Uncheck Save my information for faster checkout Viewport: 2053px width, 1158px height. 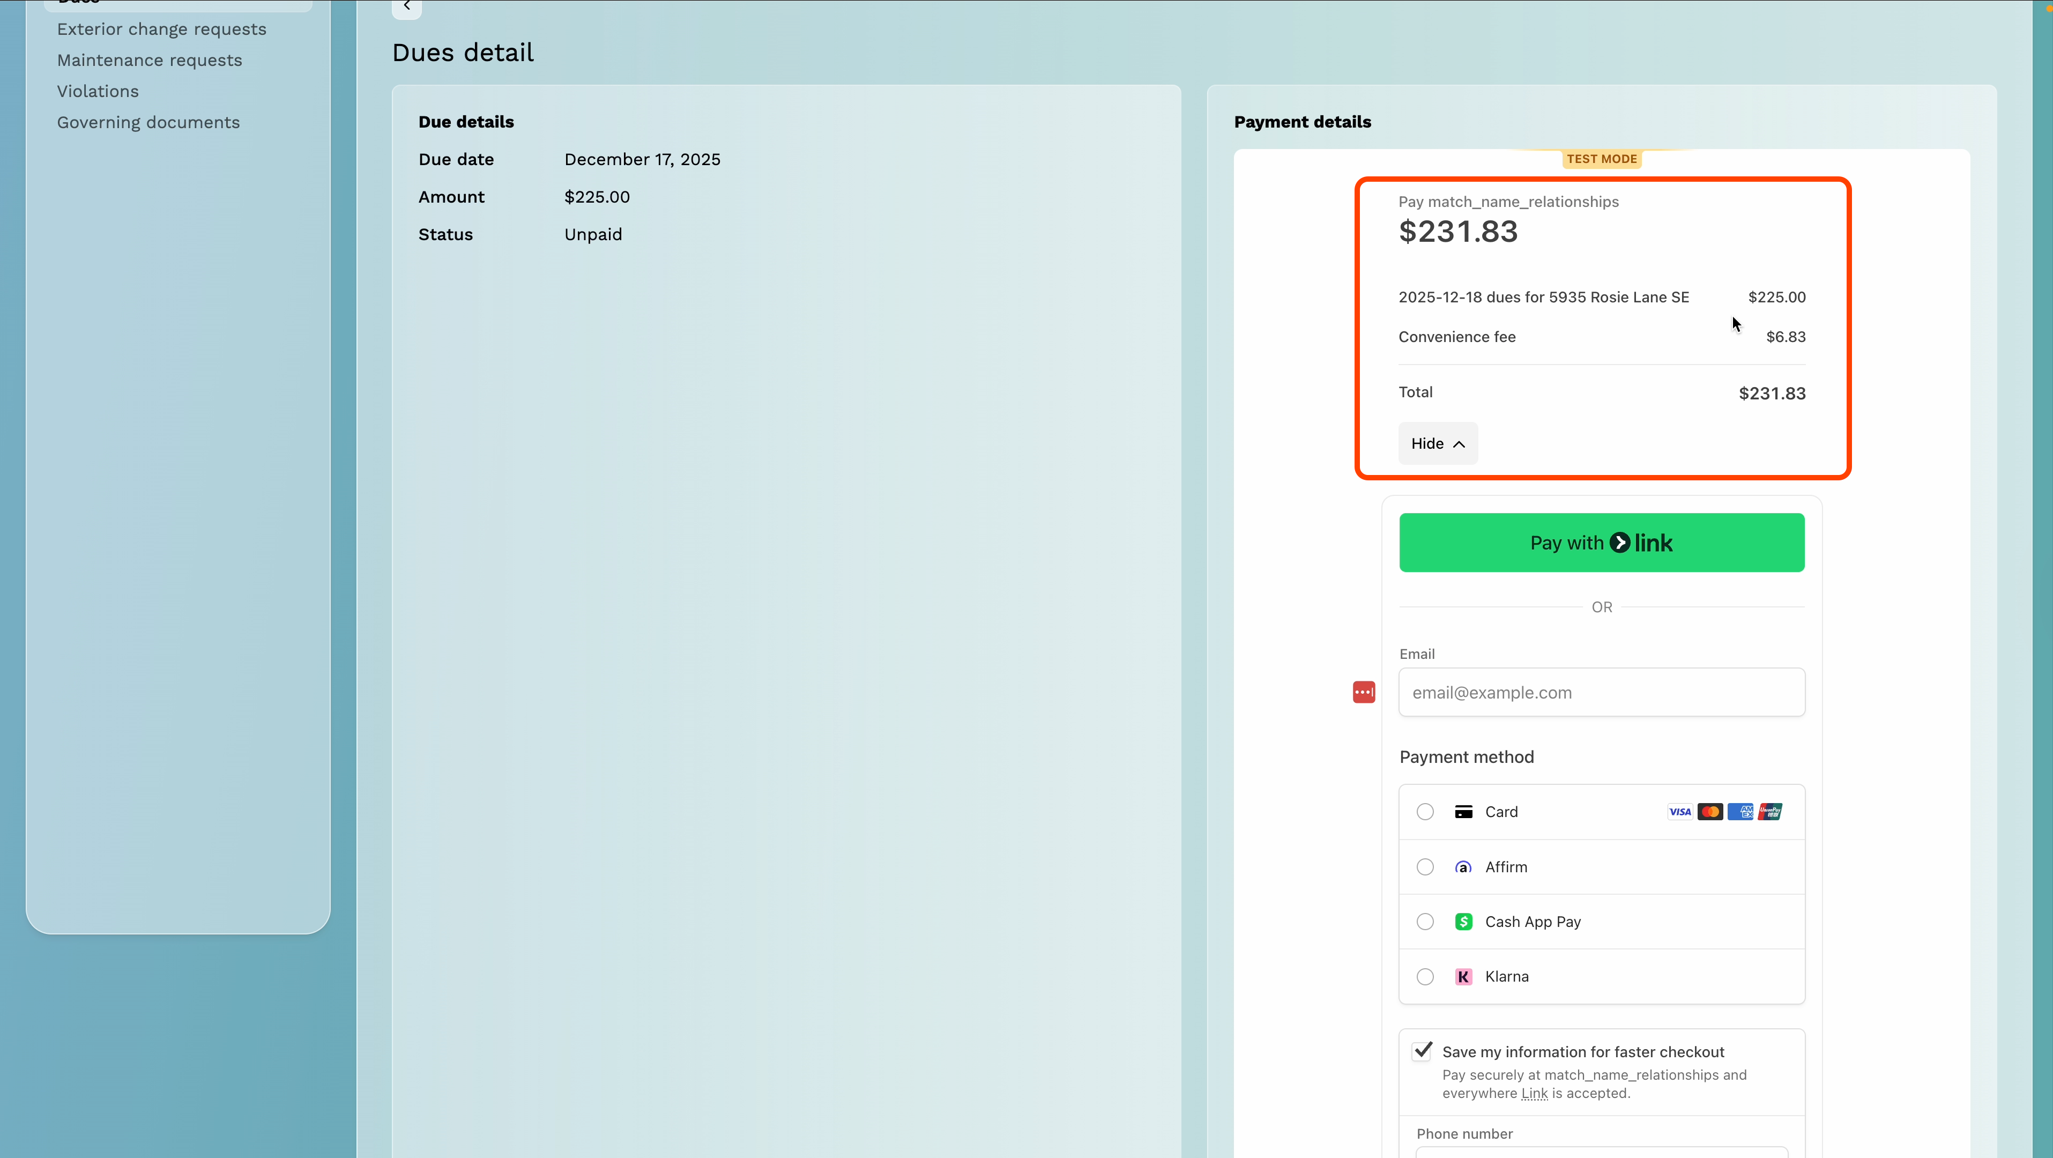[1423, 1051]
